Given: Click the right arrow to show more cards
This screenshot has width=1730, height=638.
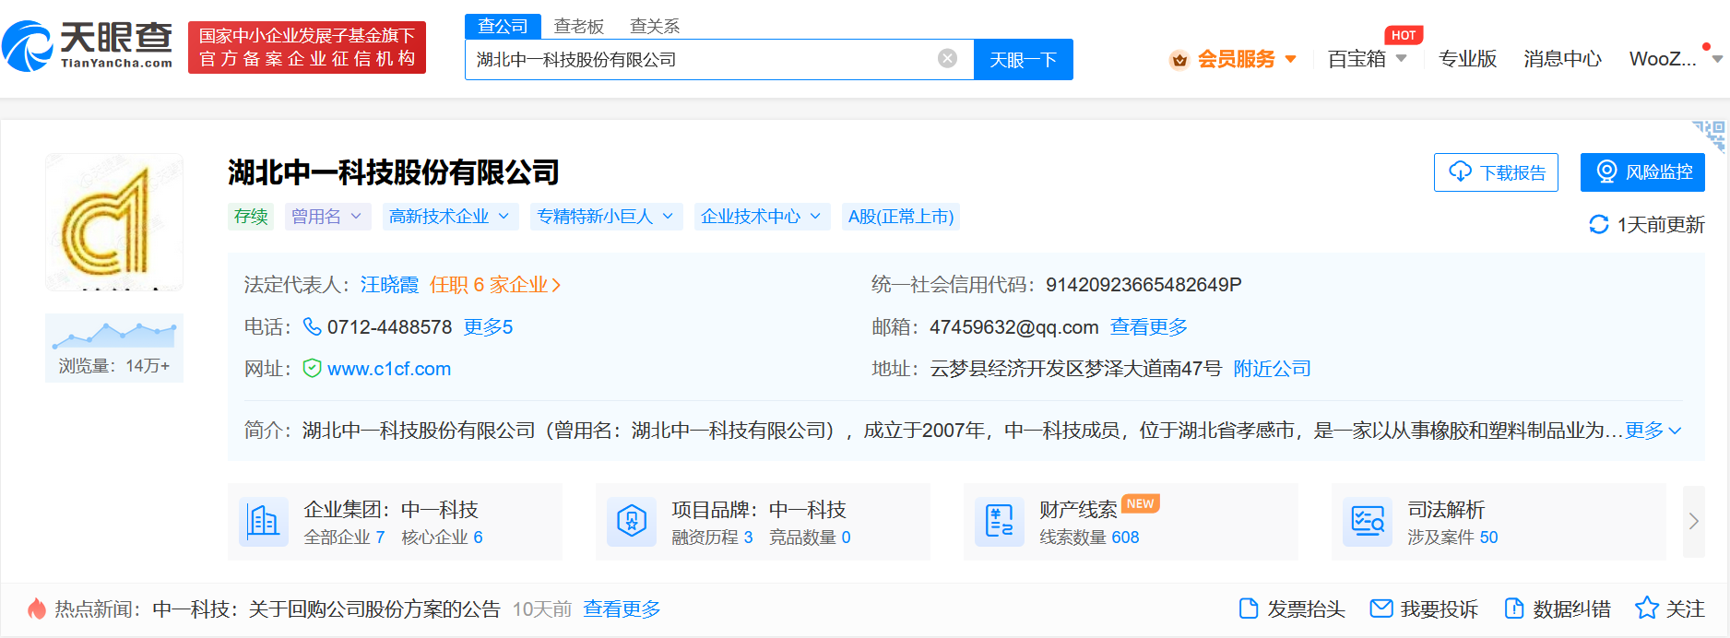Looking at the screenshot, I should tap(1694, 522).
